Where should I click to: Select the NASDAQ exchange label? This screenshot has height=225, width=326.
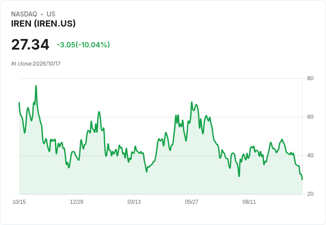click(24, 14)
